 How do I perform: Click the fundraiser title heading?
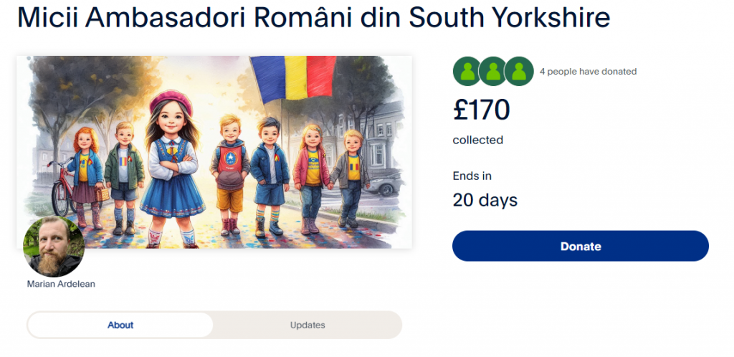point(313,18)
